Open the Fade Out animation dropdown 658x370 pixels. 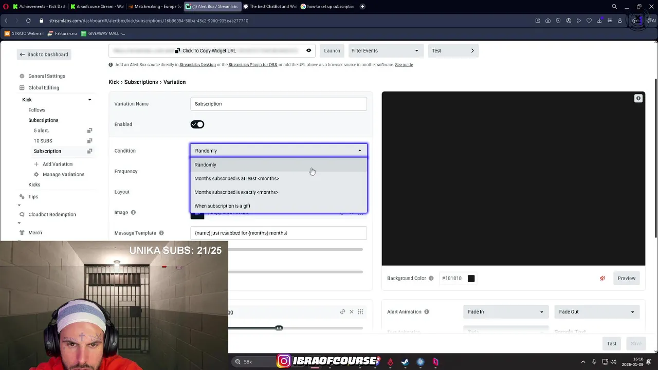click(596, 312)
